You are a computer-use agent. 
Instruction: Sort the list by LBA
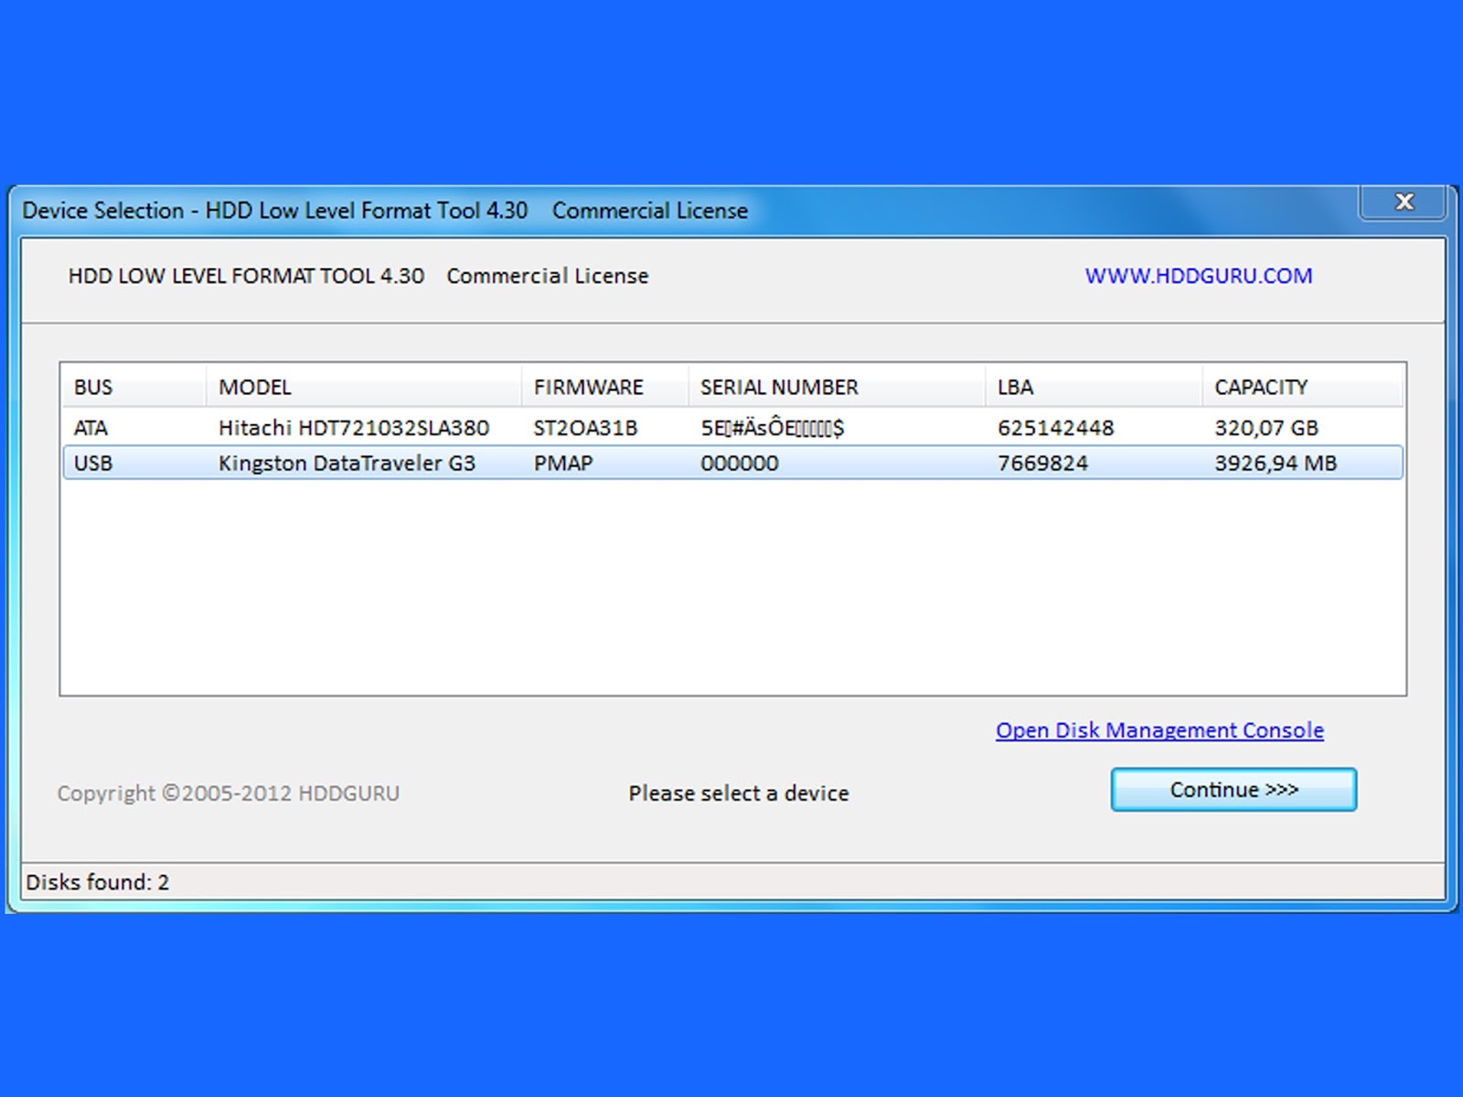(x=1013, y=387)
